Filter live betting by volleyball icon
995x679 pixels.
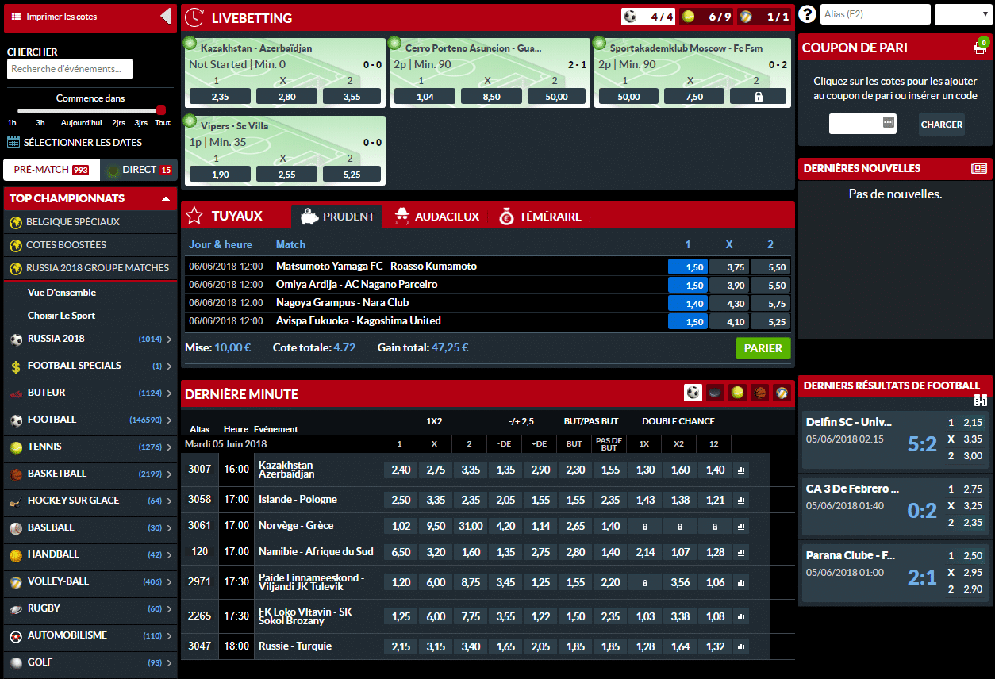pos(746,17)
